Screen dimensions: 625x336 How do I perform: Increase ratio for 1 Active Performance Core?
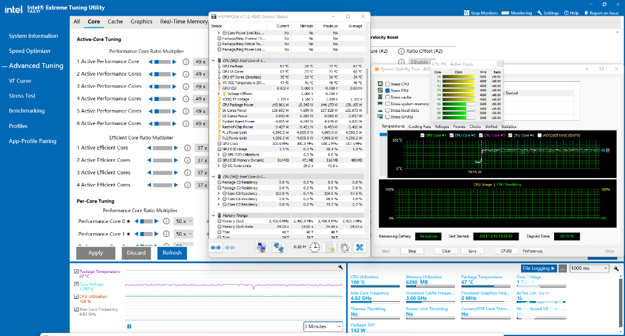(174, 62)
